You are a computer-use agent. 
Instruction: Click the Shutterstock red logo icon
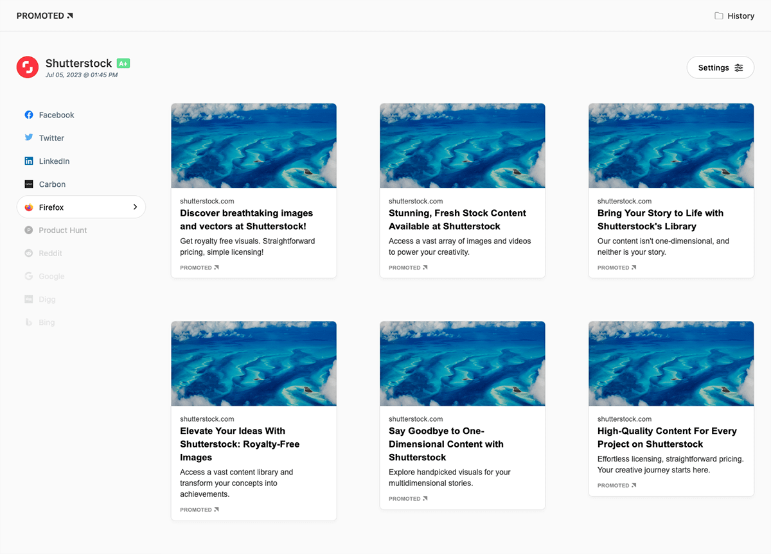(28, 67)
